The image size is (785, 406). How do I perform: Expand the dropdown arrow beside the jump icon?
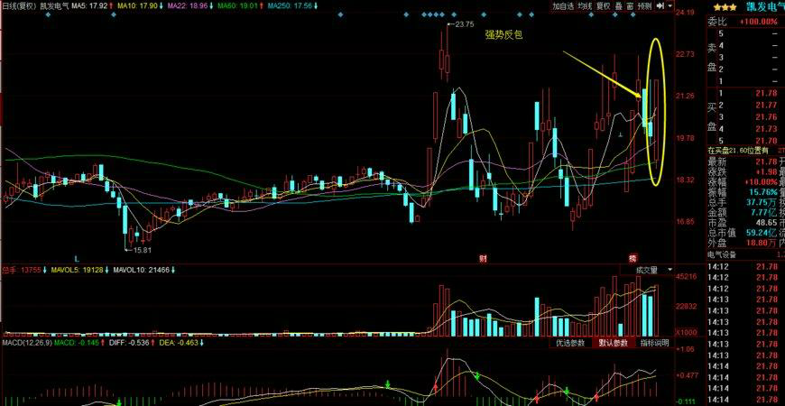(670, 6)
